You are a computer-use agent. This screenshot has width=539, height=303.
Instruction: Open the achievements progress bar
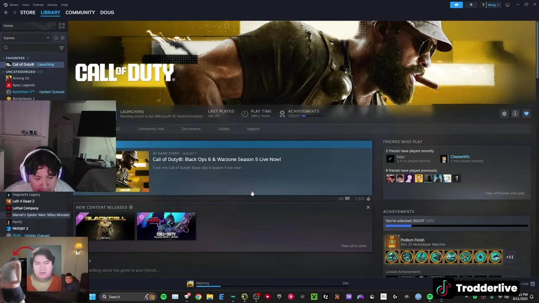pos(456,226)
